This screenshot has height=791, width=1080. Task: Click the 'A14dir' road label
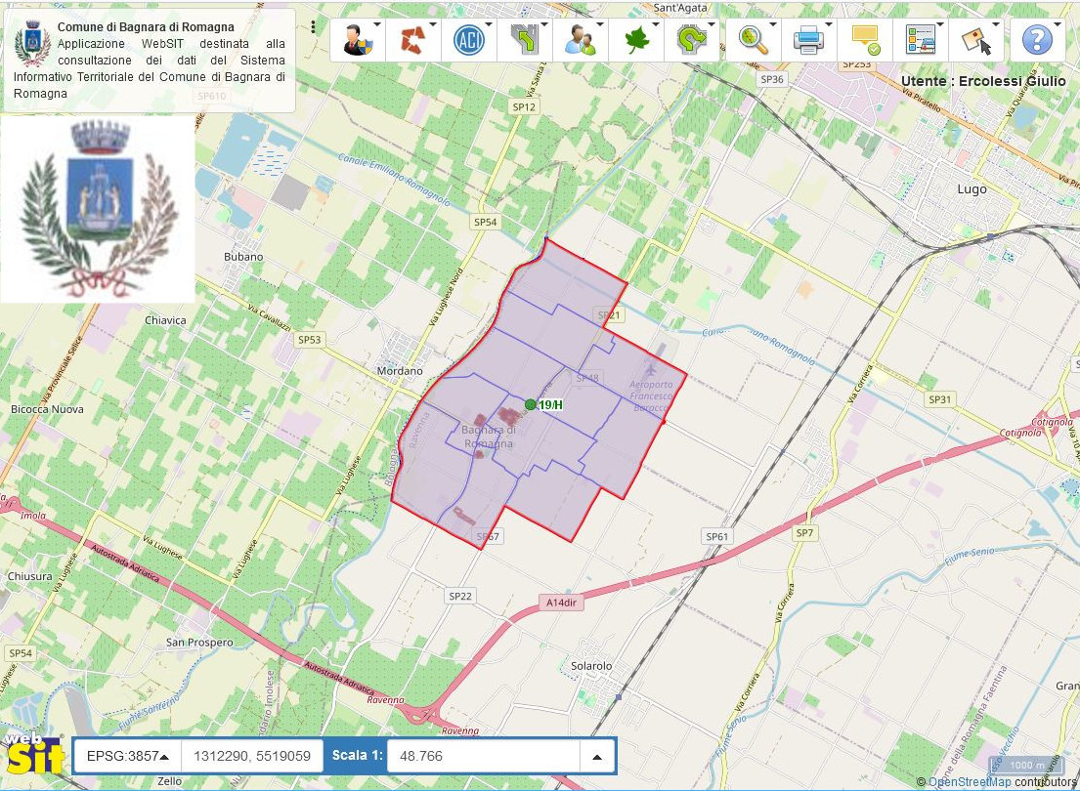point(561,603)
